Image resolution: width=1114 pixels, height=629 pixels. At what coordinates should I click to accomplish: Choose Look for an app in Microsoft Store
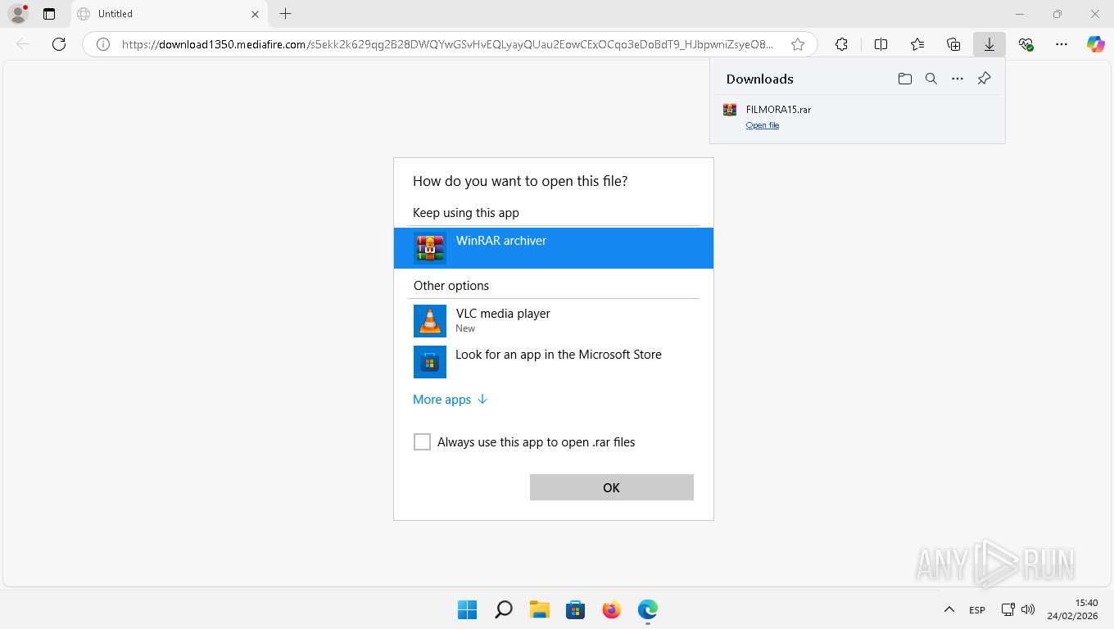click(554, 361)
